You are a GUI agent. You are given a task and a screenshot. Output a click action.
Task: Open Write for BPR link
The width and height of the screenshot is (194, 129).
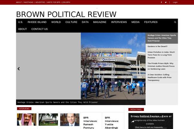click(54, 2)
